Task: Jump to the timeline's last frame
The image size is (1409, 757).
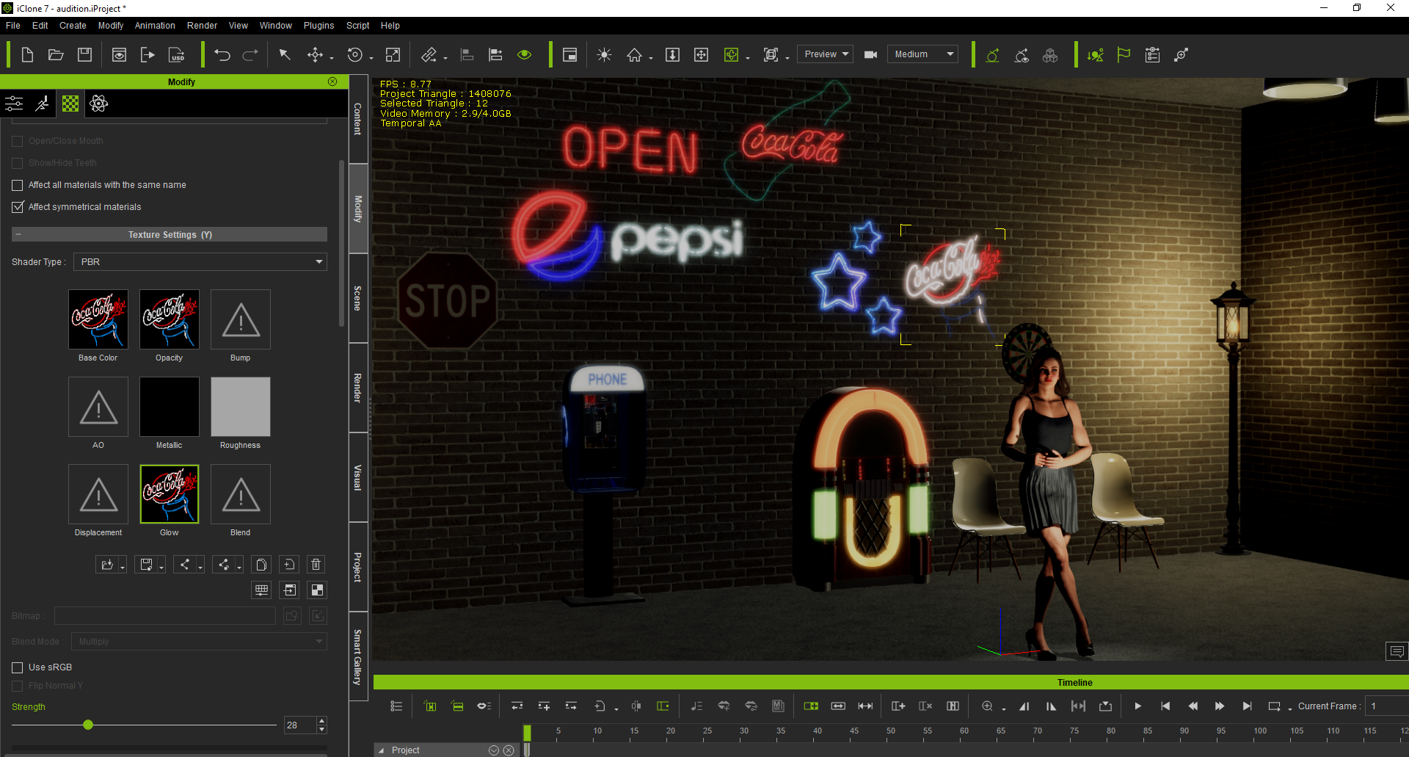Action: click(1247, 706)
